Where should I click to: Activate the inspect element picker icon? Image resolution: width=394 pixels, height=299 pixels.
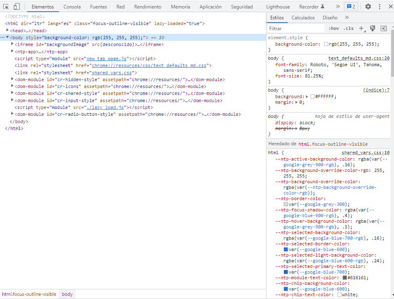pyautogui.click(x=6, y=7)
